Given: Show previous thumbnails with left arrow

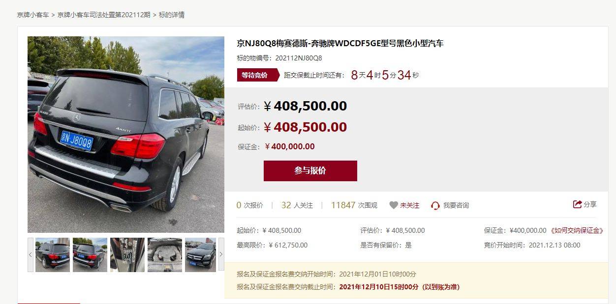Looking at the screenshot, I should [31, 254].
